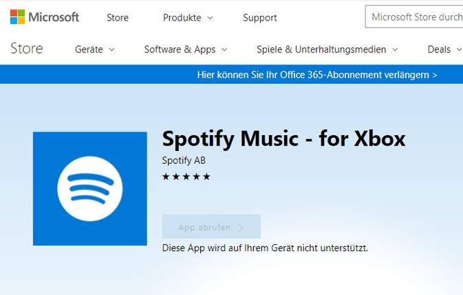Click the first rating star
The width and height of the screenshot is (463, 295).
166,176
